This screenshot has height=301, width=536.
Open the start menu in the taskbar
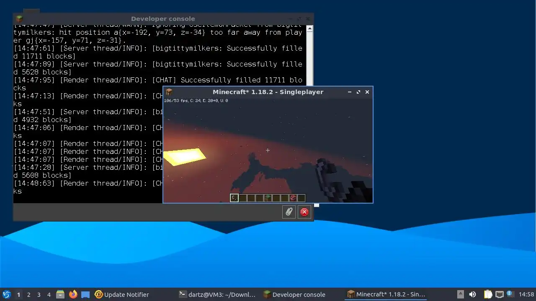tap(7, 294)
